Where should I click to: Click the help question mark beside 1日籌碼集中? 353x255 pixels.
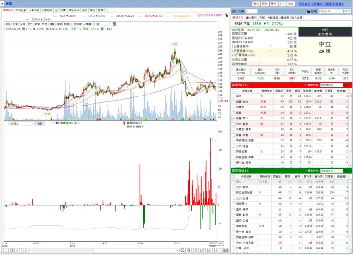(x=270, y=46)
